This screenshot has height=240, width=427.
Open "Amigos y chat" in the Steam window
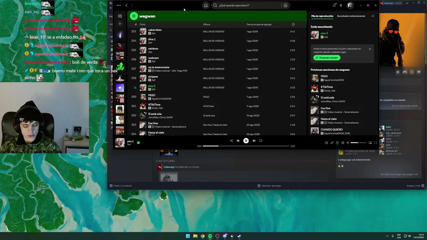point(415,186)
